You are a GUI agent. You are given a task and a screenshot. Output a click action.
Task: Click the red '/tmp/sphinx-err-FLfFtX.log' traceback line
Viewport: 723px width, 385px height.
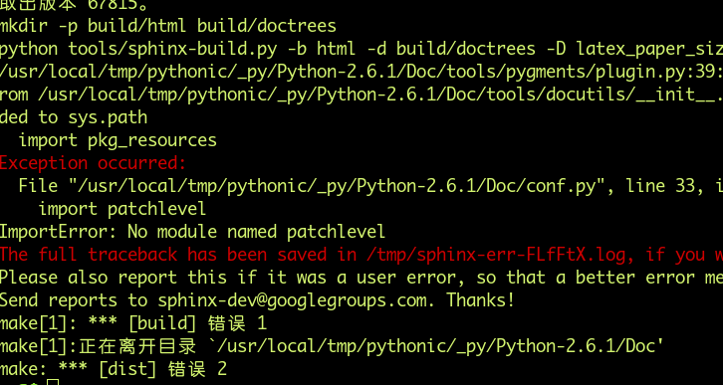point(361,255)
